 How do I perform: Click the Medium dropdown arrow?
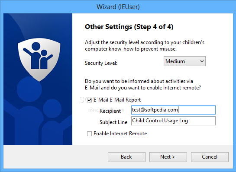(x=202, y=61)
